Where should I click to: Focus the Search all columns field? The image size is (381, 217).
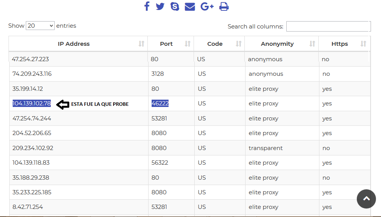329,26
